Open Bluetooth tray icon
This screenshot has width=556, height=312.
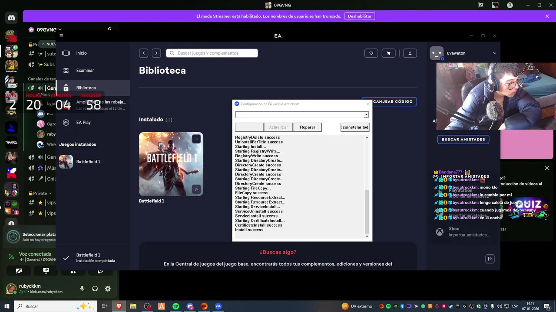(402, 306)
